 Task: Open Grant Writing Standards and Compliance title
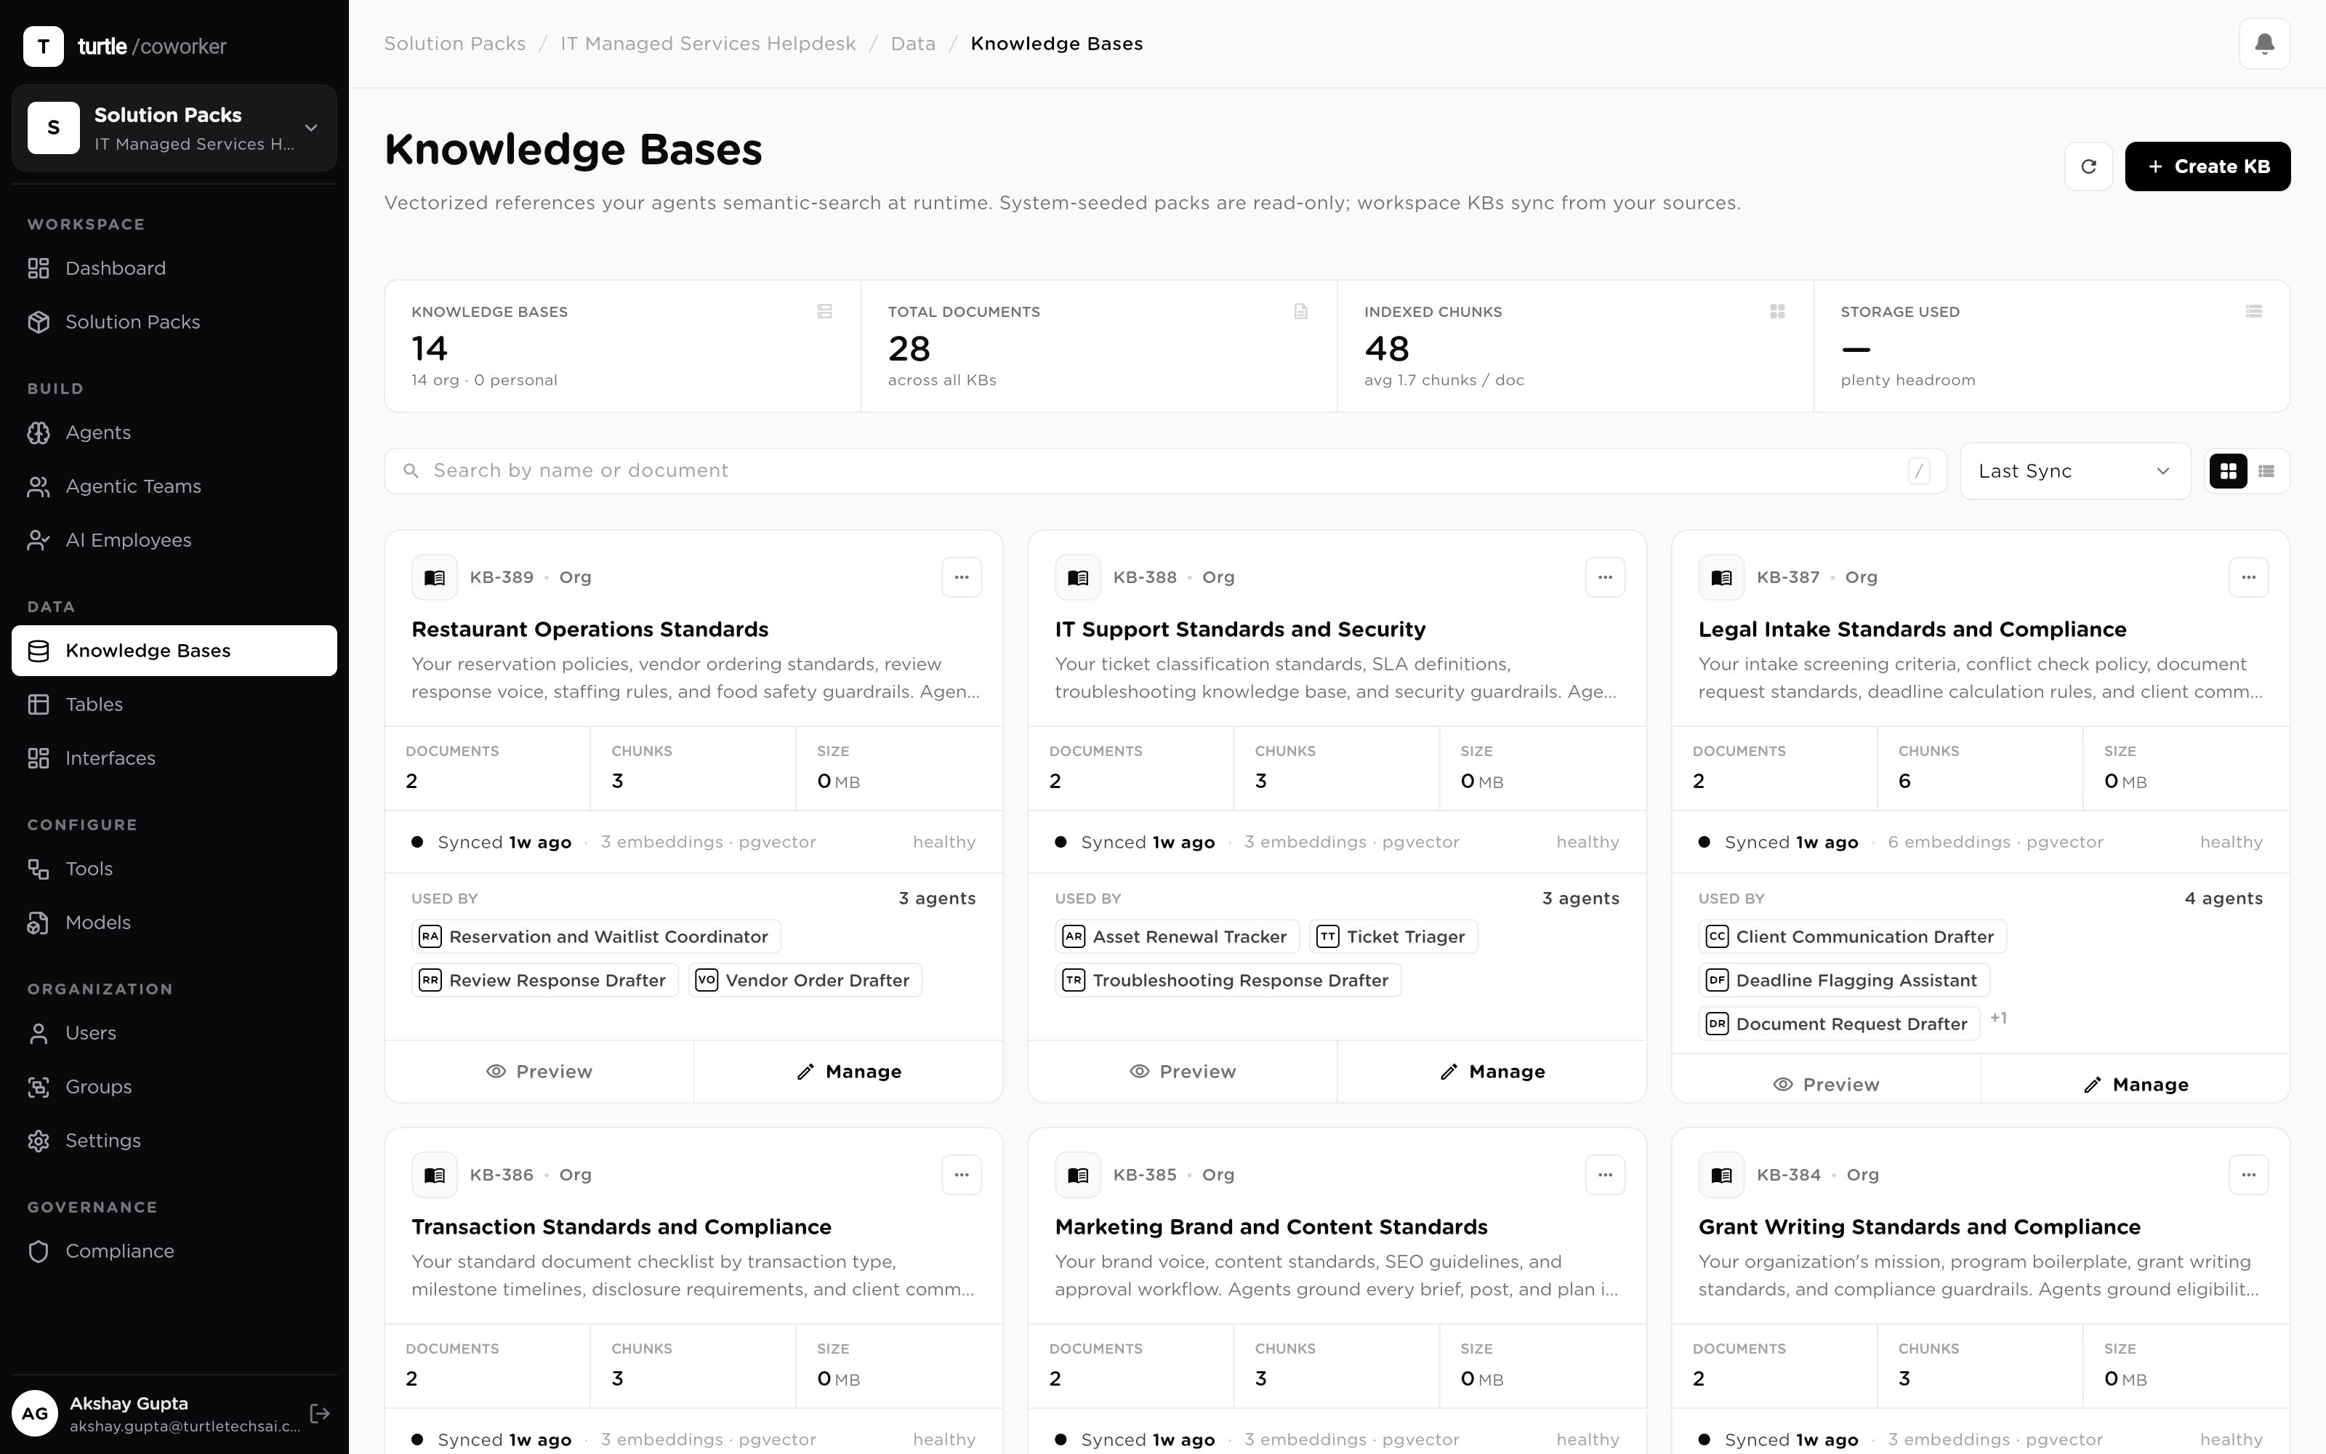[x=1920, y=1227]
